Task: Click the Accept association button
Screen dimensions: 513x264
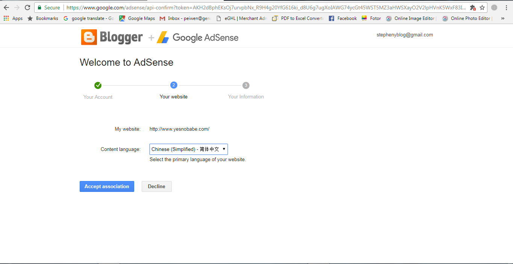Action: [x=107, y=186]
